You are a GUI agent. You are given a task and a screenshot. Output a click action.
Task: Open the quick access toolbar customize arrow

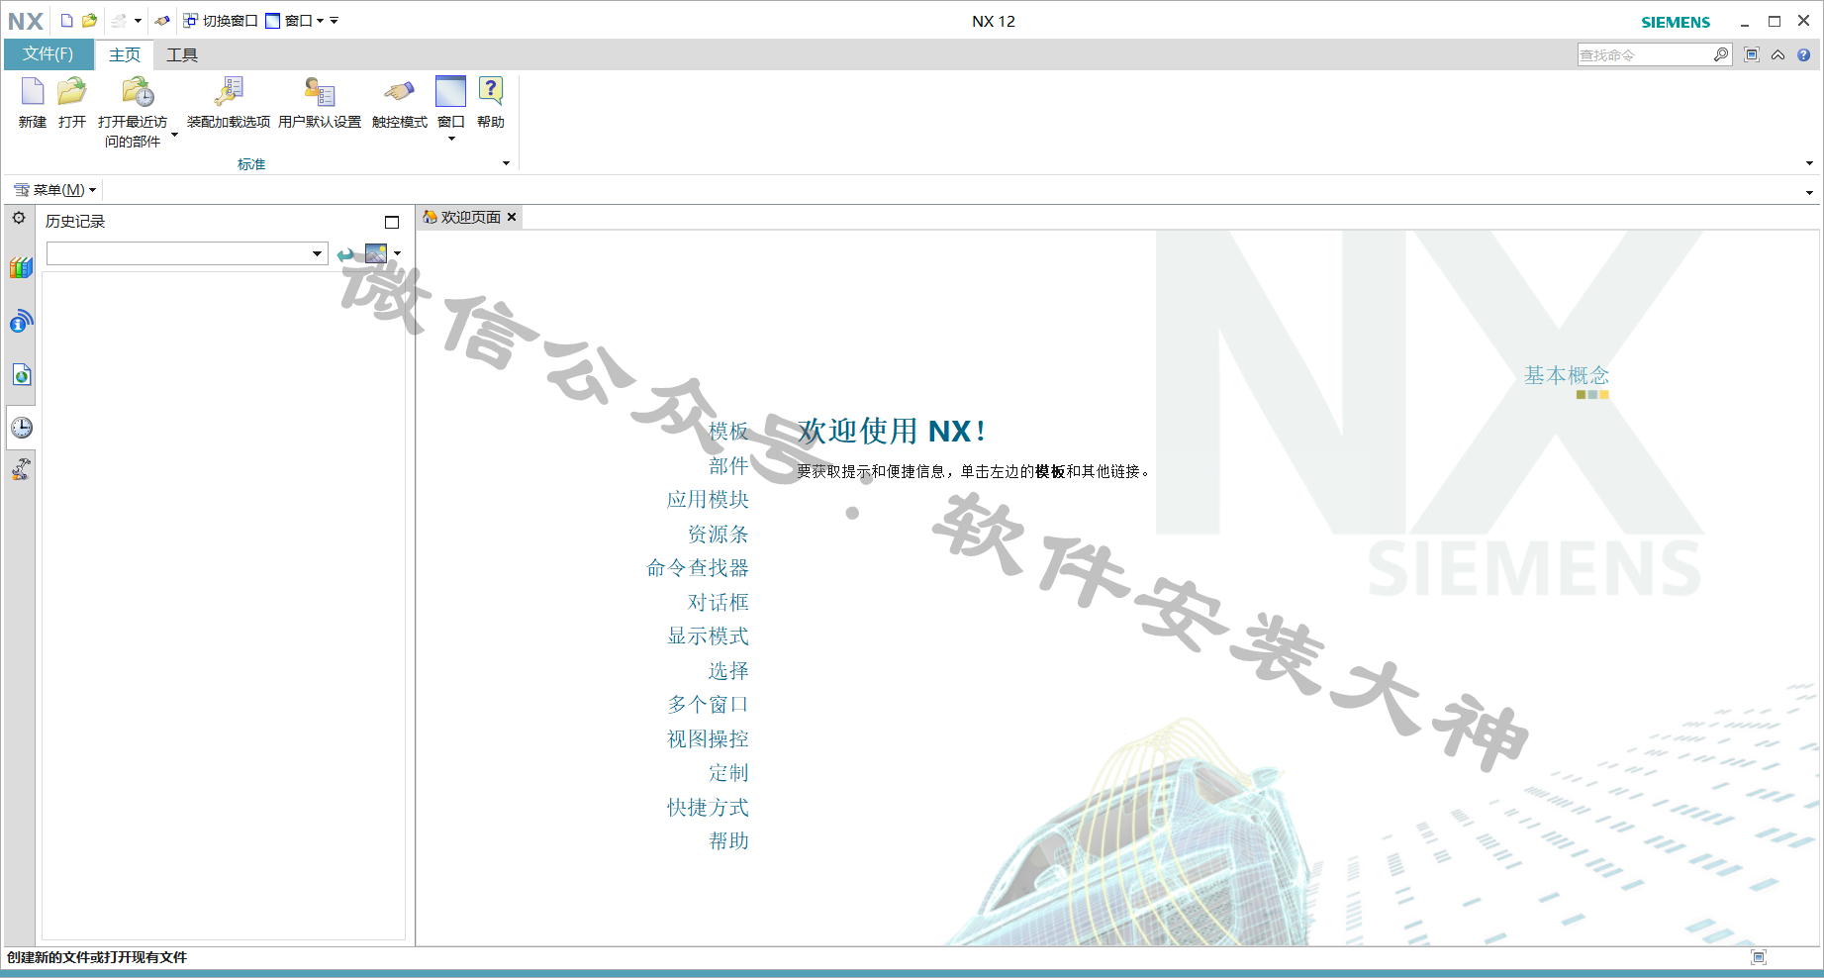(335, 21)
